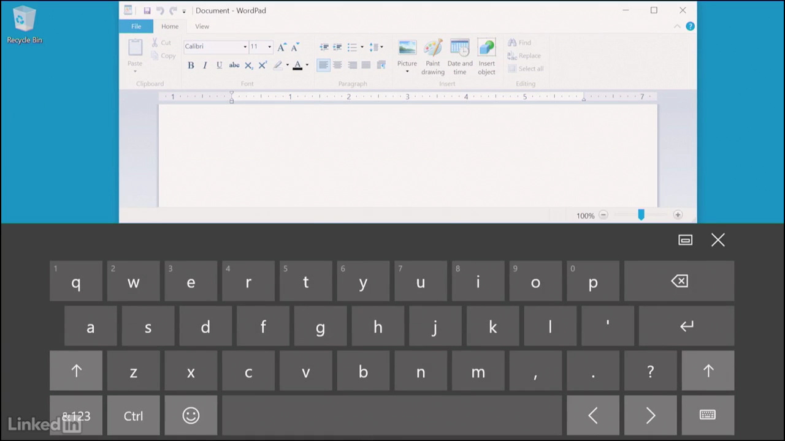
Task: Click the Grow font icon
Action: [281, 47]
